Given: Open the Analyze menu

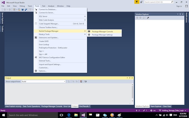Looking at the screenshot, I should click(x=51, y=6).
